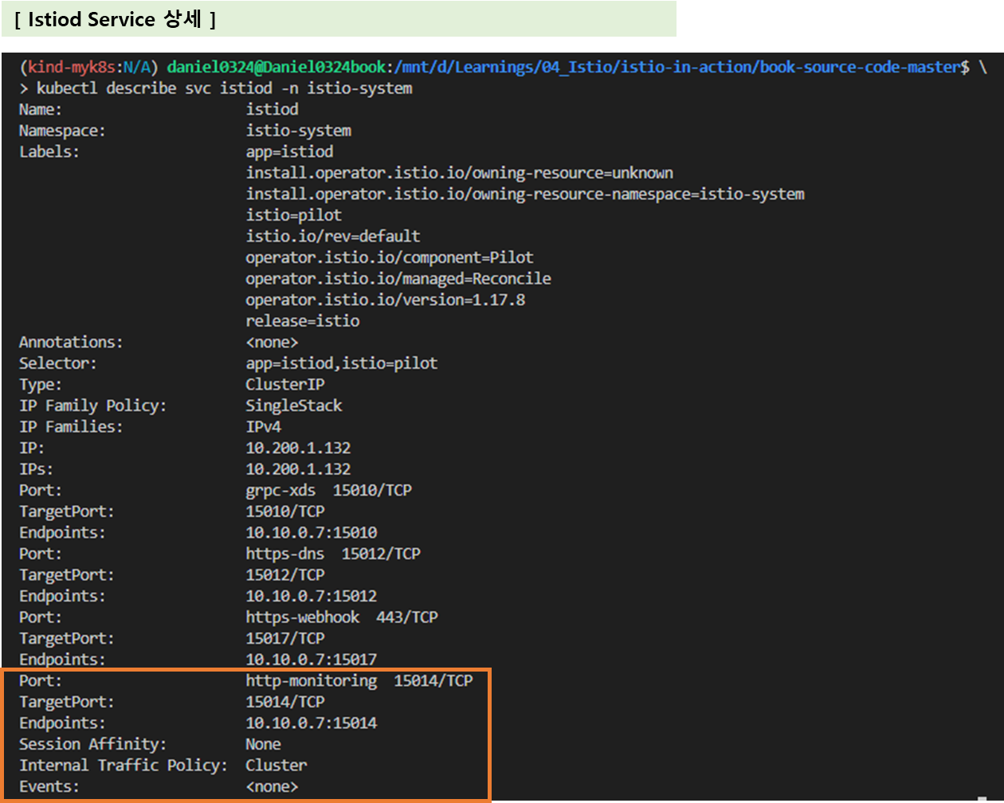Click the 'Namespace:' field name
This screenshot has width=1004, height=803.
(62, 131)
